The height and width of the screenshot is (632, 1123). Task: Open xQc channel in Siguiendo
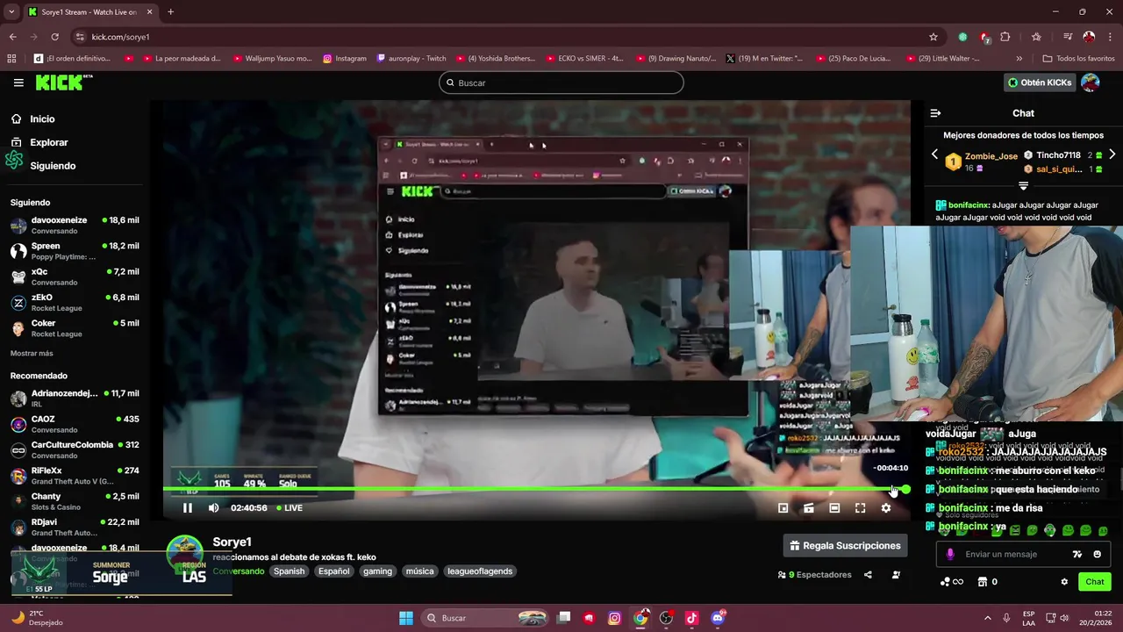point(75,276)
